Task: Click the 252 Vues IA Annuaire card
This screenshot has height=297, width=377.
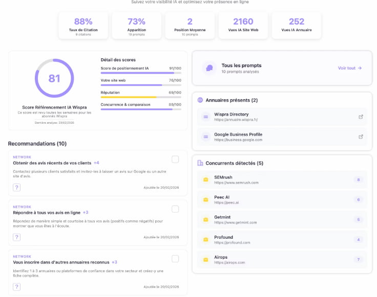Action: [297, 26]
